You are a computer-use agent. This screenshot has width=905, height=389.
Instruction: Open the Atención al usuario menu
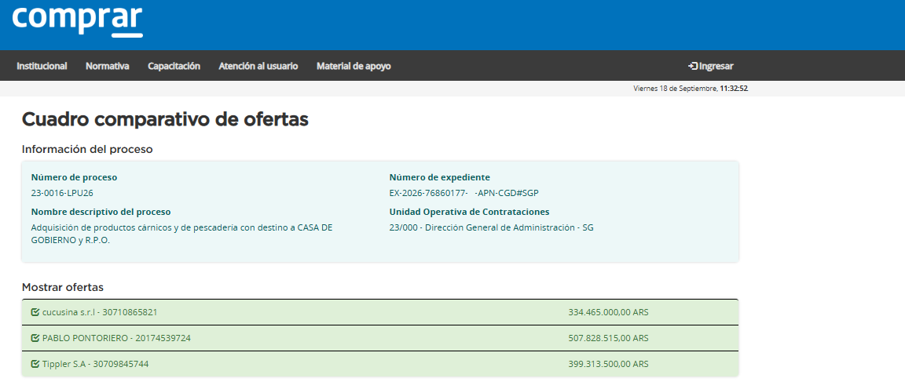click(x=258, y=67)
